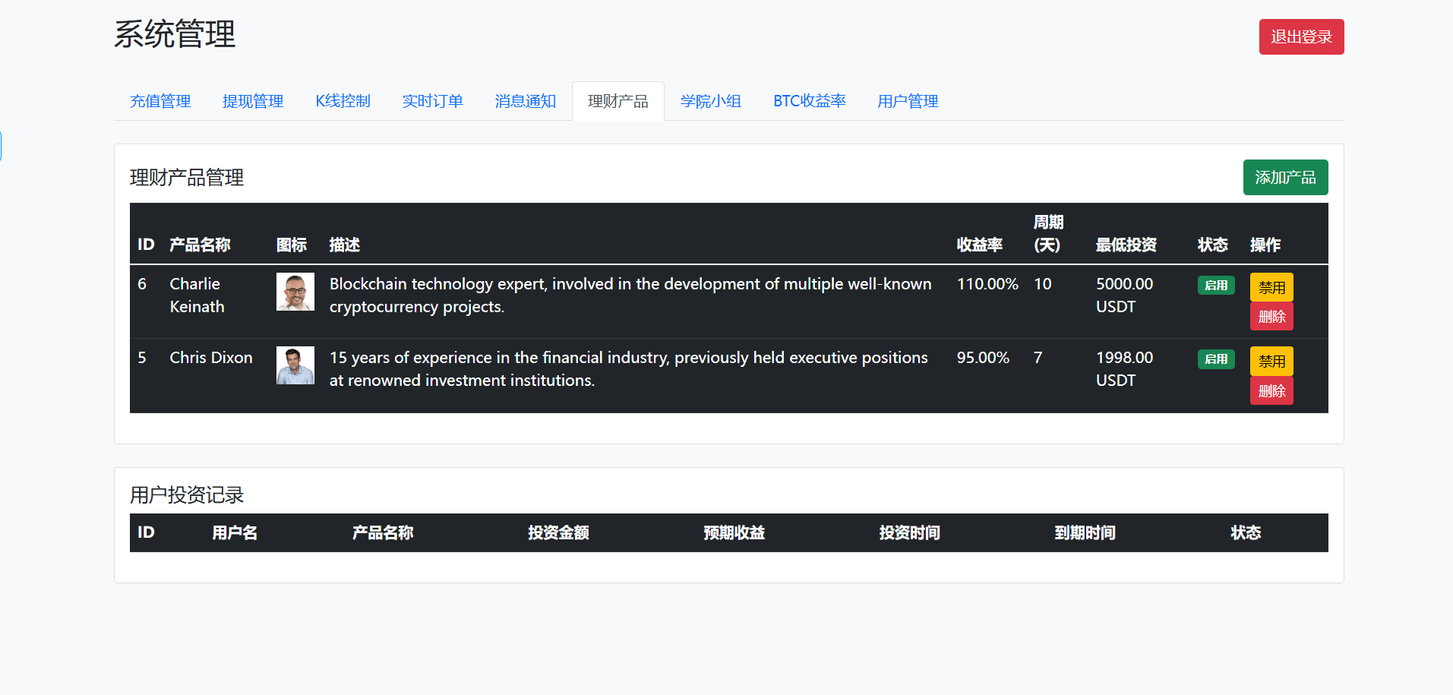The image size is (1453, 695).
Task: Open the 消息通知 tab
Action: [x=525, y=101]
